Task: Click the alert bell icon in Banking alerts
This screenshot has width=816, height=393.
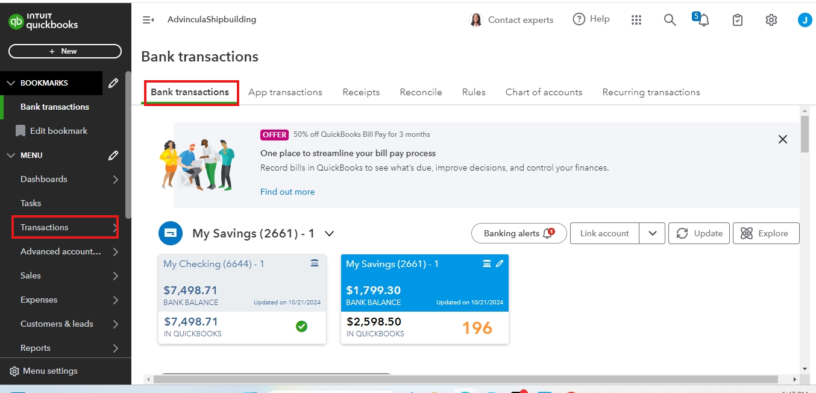Action: (548, 233)
